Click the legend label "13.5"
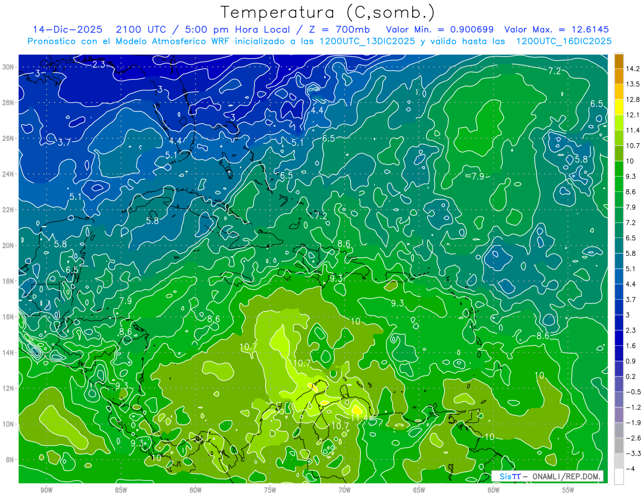 point(633,84)
